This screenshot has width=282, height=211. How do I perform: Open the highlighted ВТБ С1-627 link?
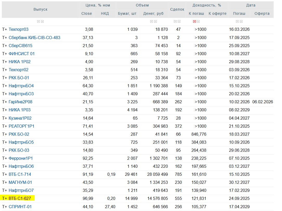click(x=20, y=199)
